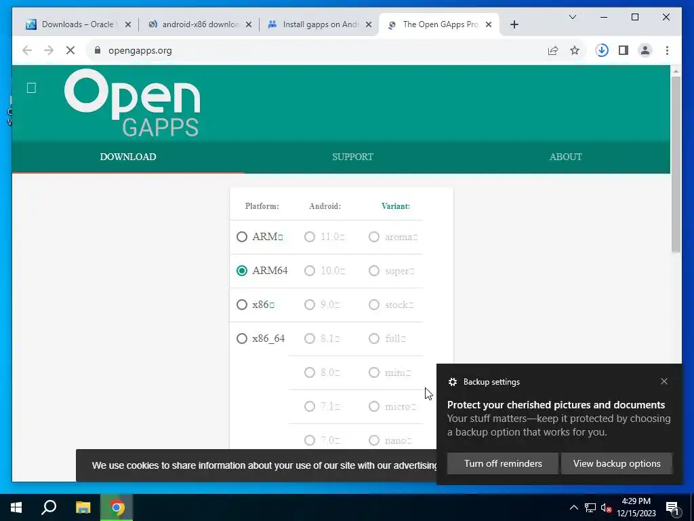
Task: Choose the stock variant
Action: pos(374,305)
